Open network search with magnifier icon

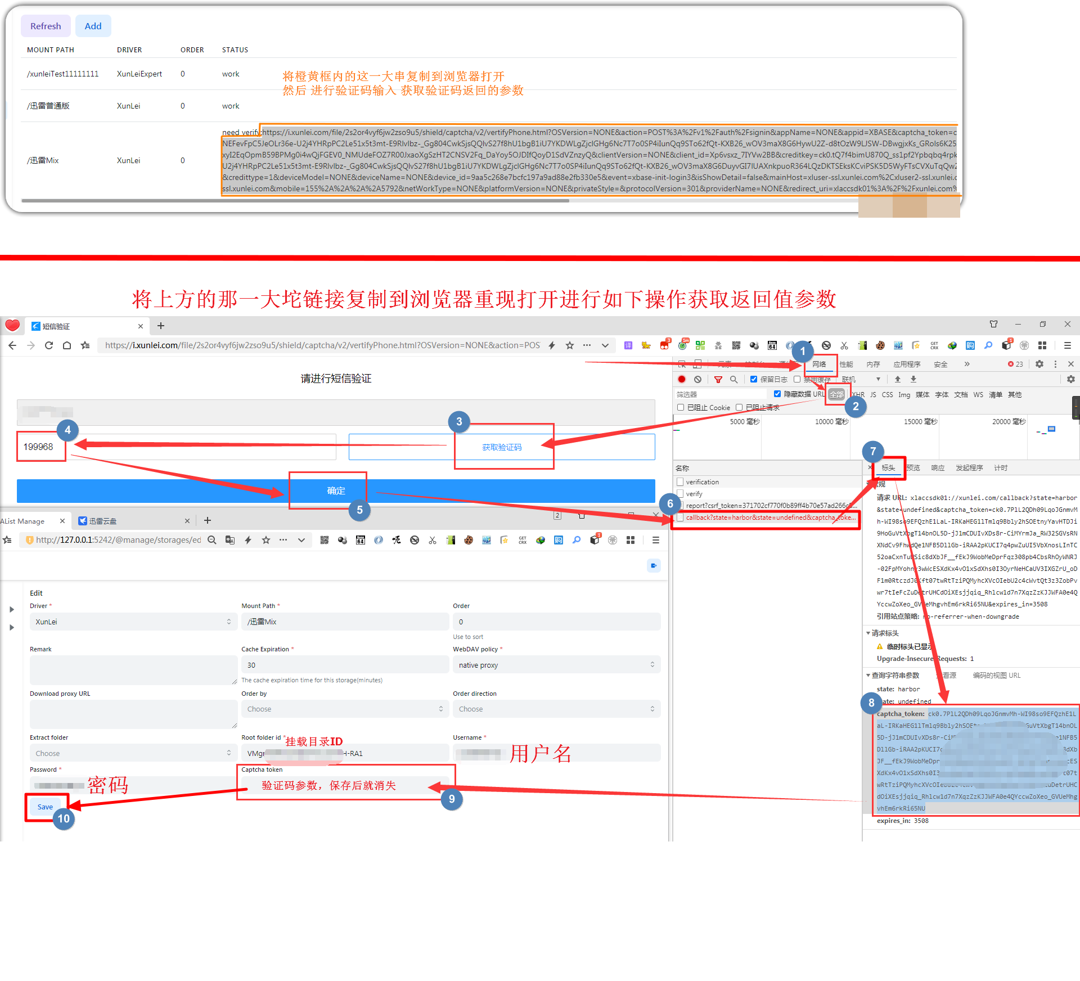733,380
